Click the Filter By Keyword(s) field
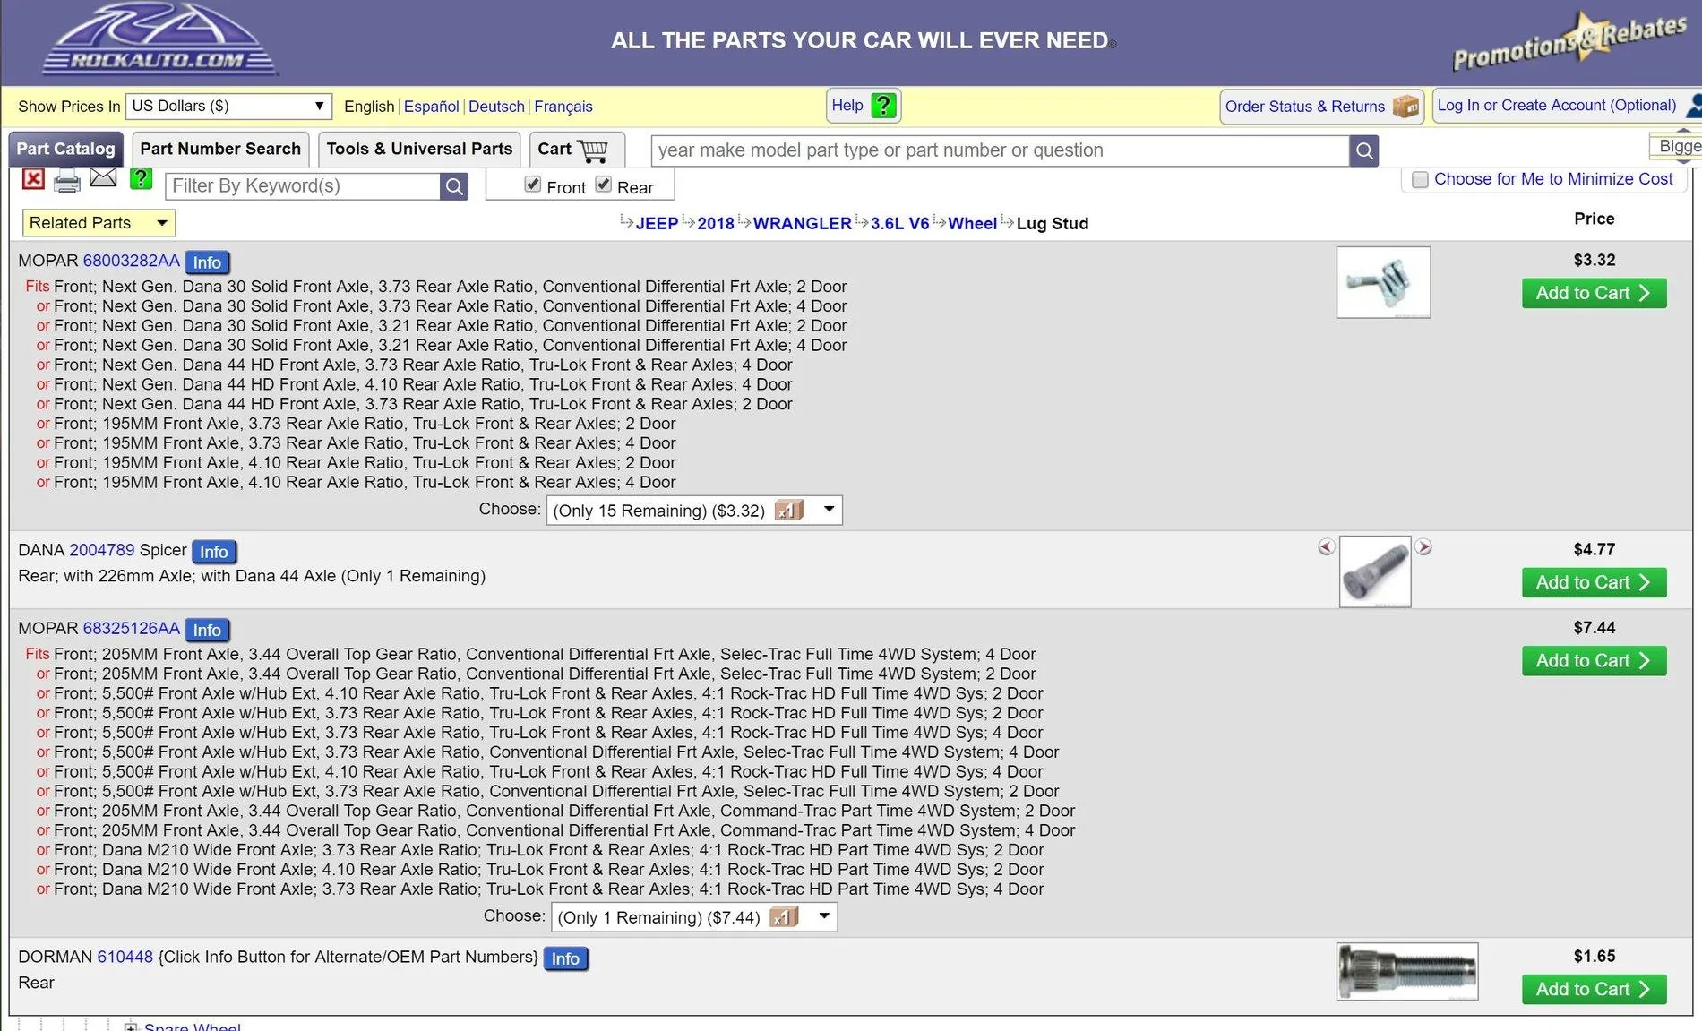Viewport: 1702px width, 1031px height. 303,186
